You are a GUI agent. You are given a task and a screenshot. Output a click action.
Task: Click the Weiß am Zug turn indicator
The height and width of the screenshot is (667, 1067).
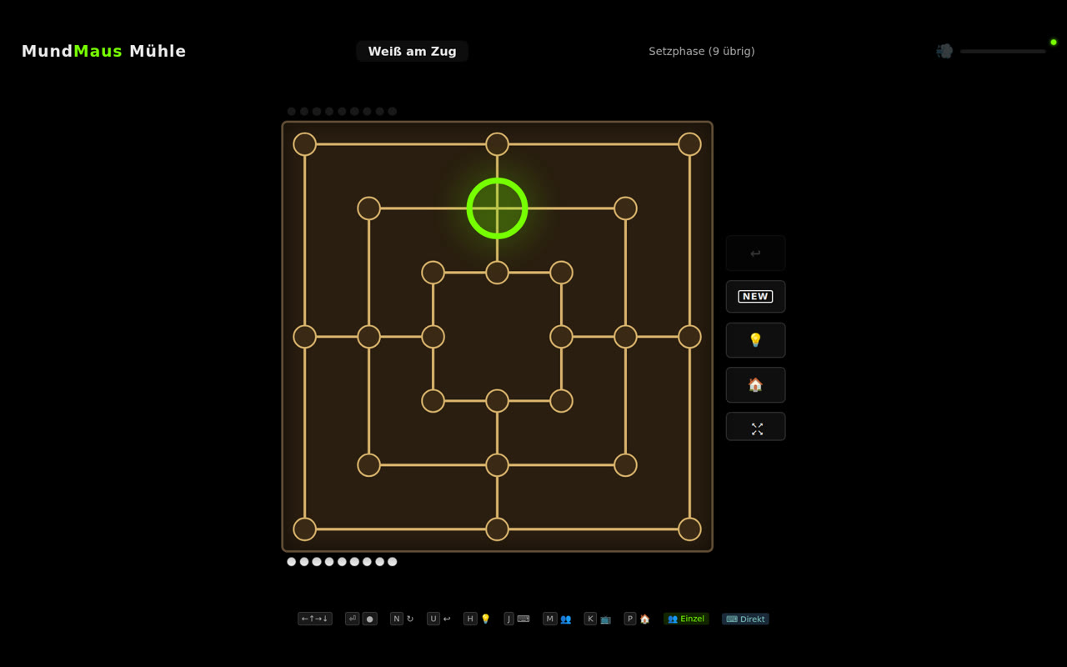412,51
